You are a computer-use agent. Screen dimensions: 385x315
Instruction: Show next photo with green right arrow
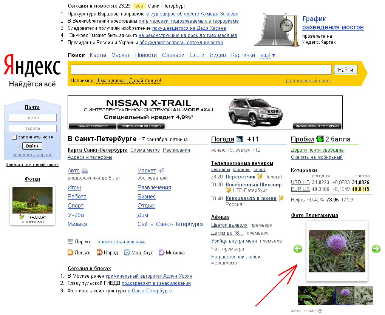coord(376,249)
